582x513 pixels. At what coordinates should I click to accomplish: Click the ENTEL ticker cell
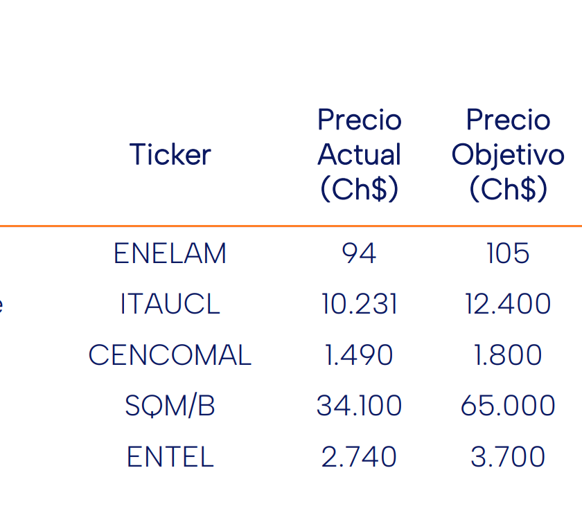tap(170, 457)
